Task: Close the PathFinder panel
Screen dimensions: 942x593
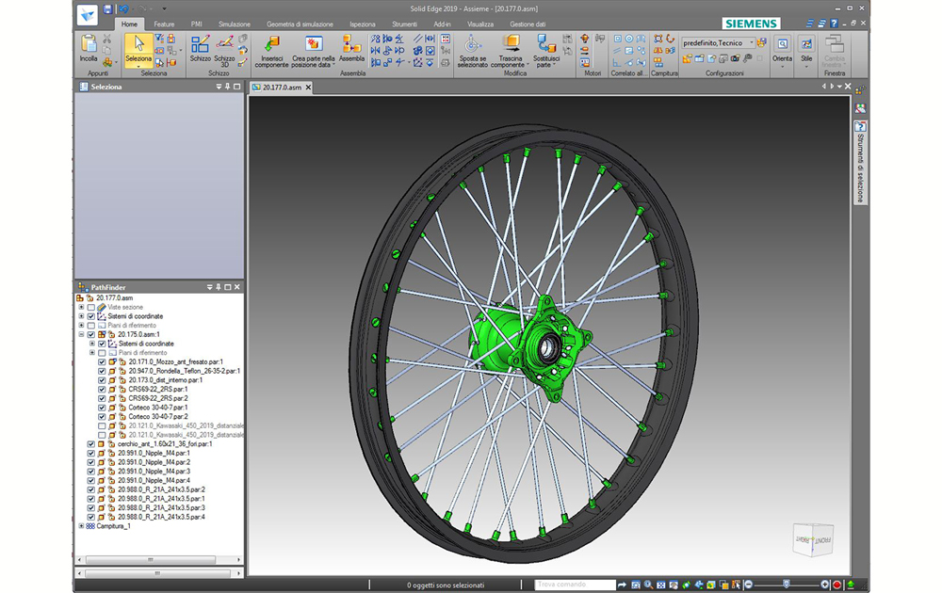Action: point(237,287)
